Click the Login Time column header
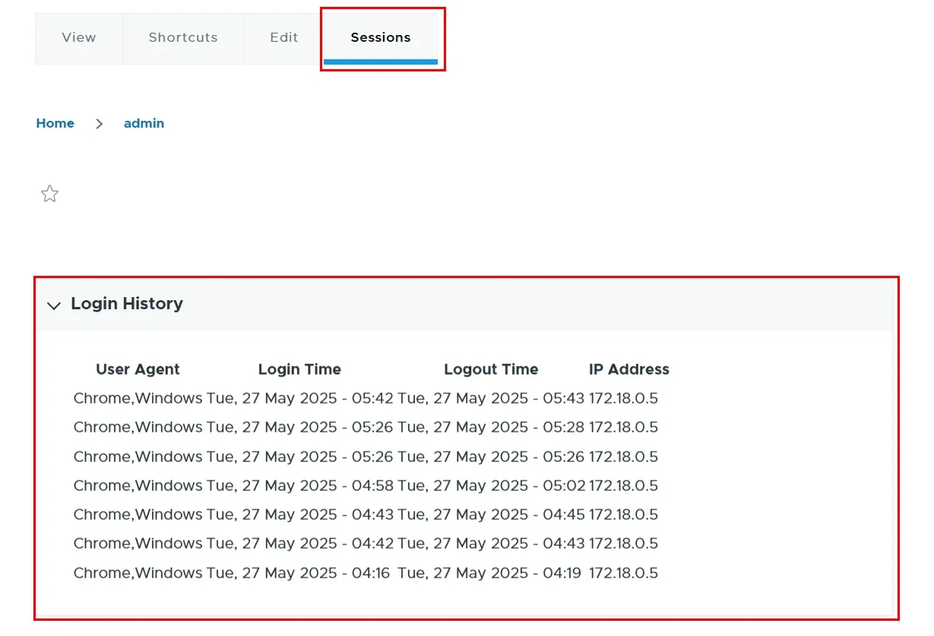 [x=299, y=369]
